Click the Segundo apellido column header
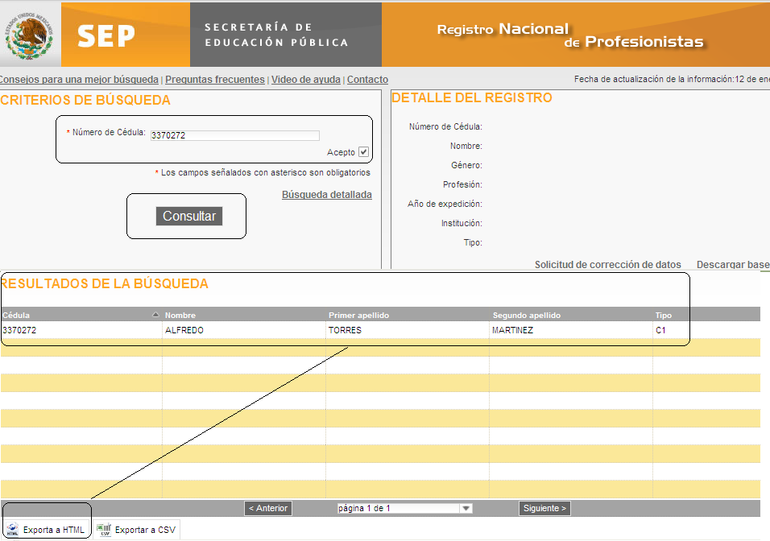Viewport: 770px width, 541px height. 527,315
